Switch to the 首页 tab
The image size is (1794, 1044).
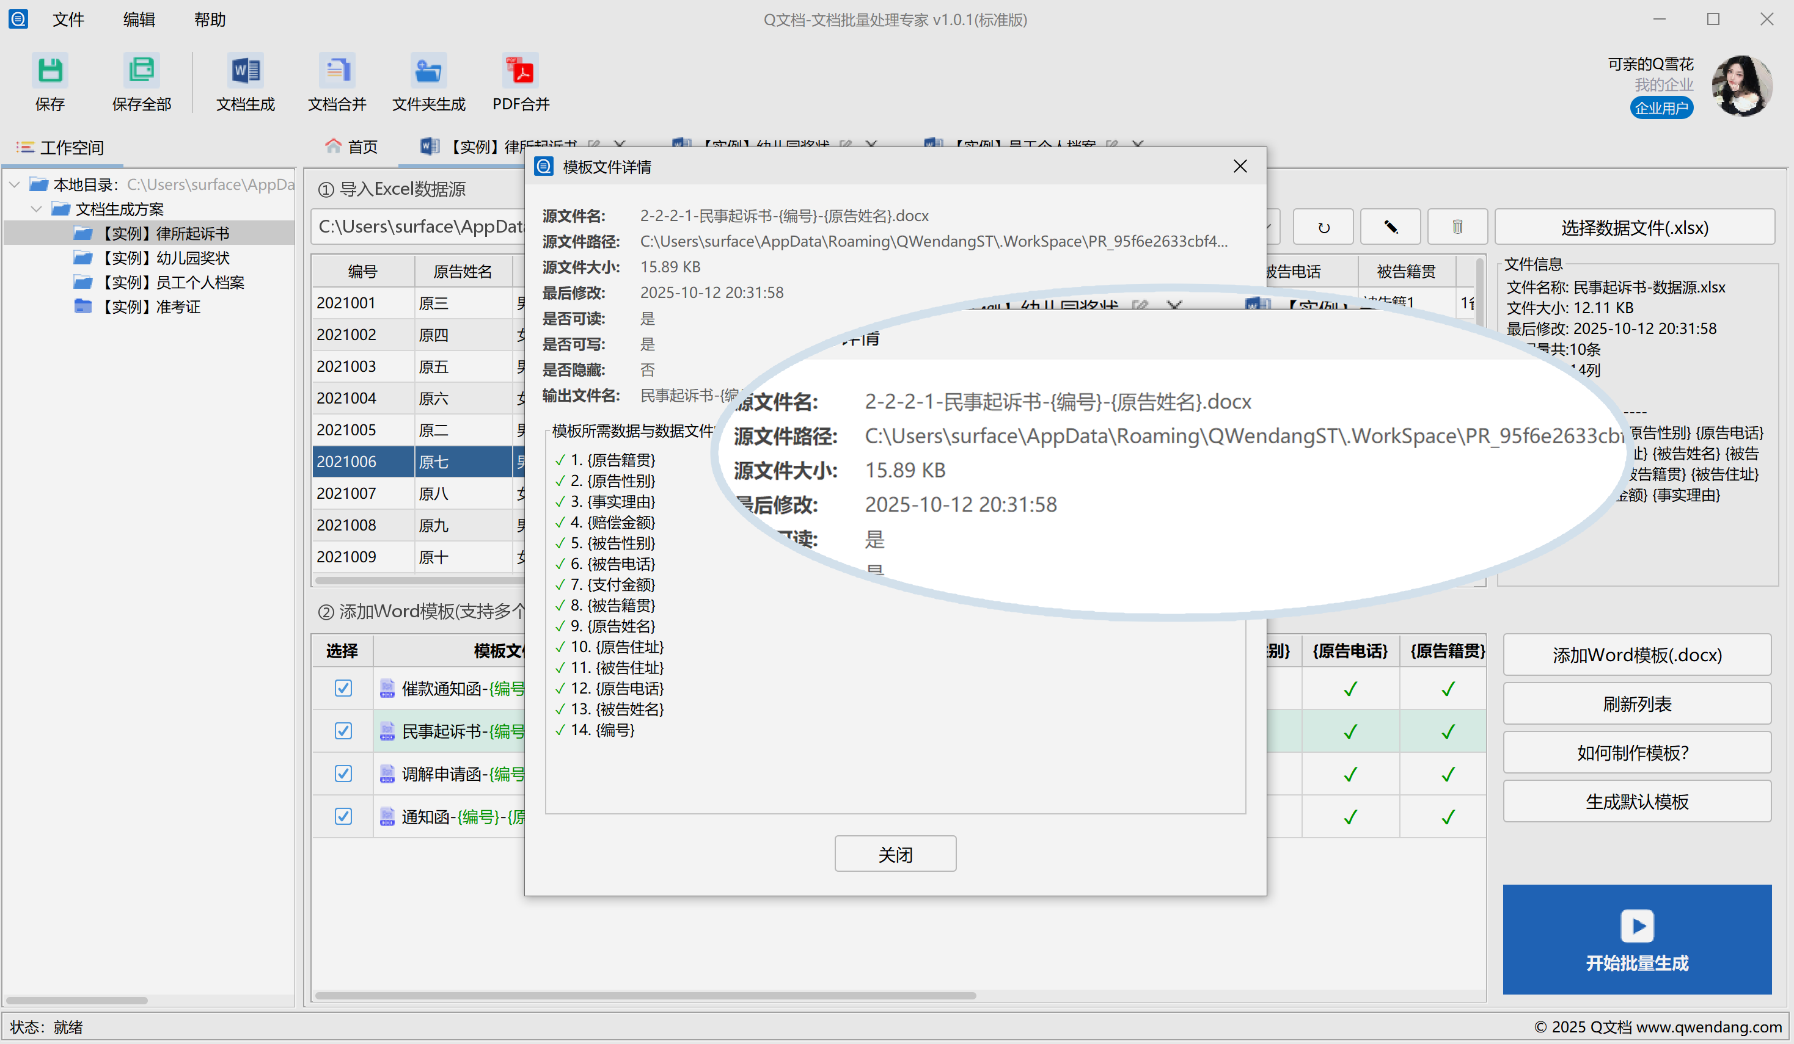(352, 147)
